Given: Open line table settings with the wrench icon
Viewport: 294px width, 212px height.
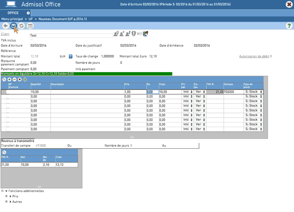Looking at the screenshot, I should tap(4, 79).
